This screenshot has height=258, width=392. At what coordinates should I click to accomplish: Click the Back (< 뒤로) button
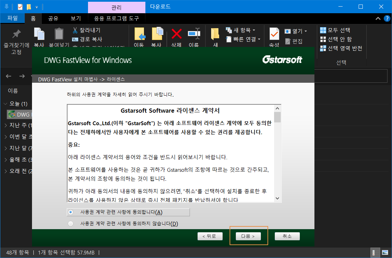tap(210, 236)
